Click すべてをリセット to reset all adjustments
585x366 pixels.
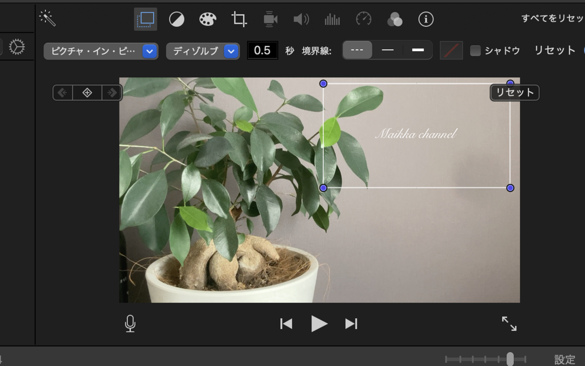(553, 19)
